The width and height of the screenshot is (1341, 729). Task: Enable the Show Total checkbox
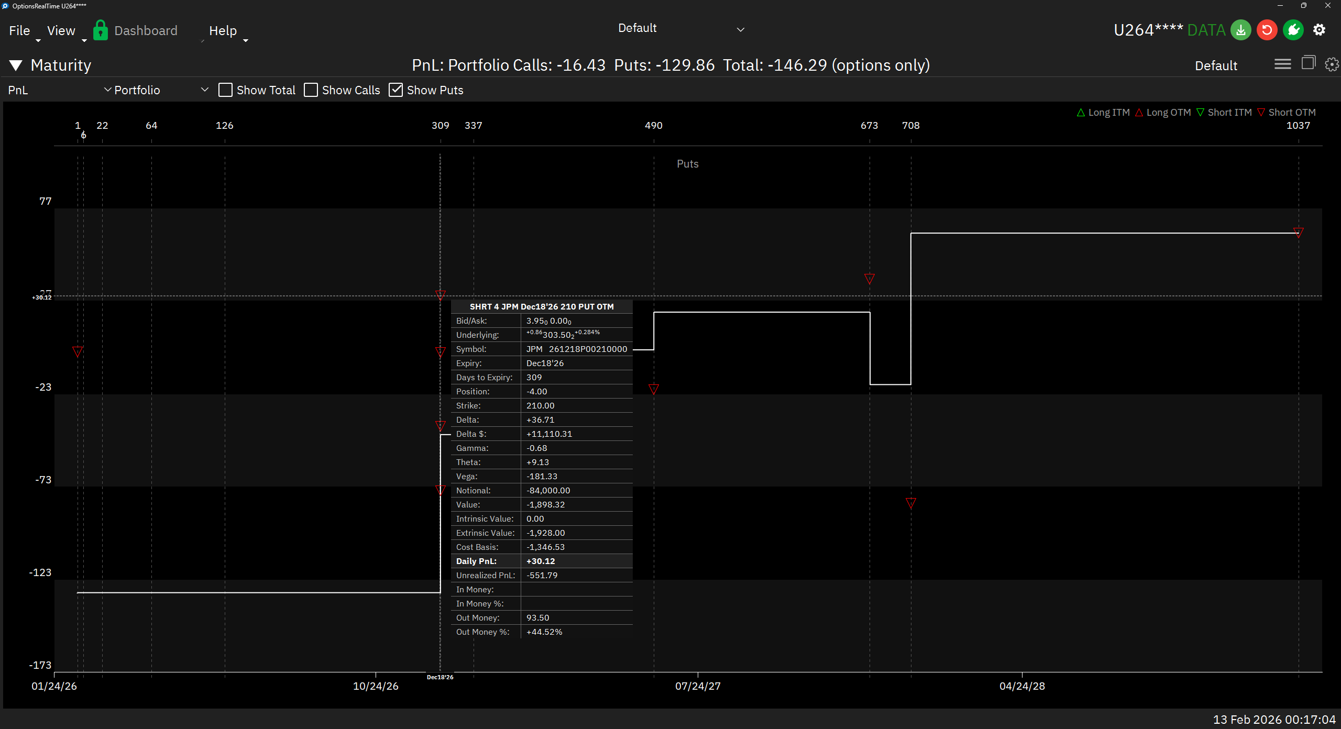[225, 90]
